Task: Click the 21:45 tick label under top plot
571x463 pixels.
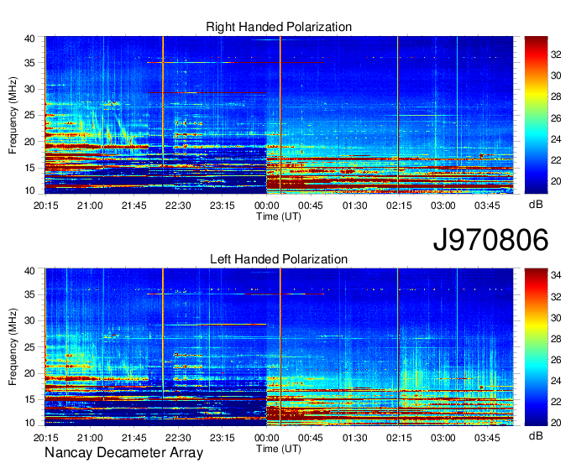Action: click(x=134, y=205)
